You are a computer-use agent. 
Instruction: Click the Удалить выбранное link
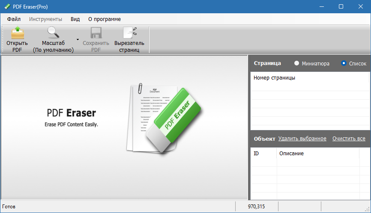click(x=302, y=139)
